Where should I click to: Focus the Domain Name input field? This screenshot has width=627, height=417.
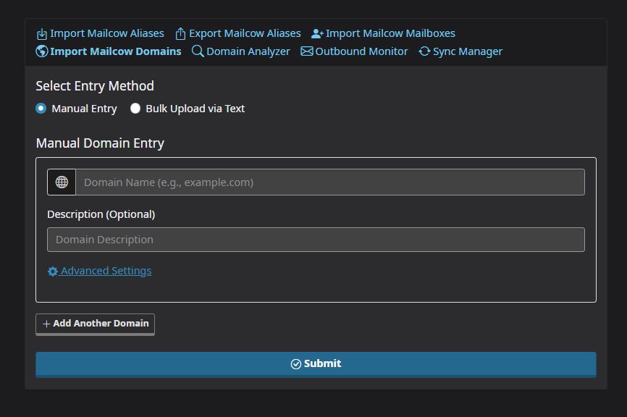pos(330,182)
